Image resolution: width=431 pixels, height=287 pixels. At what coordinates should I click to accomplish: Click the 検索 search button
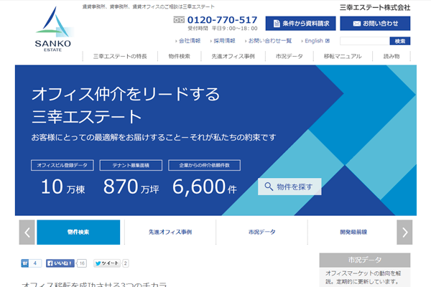pos(399,41)
